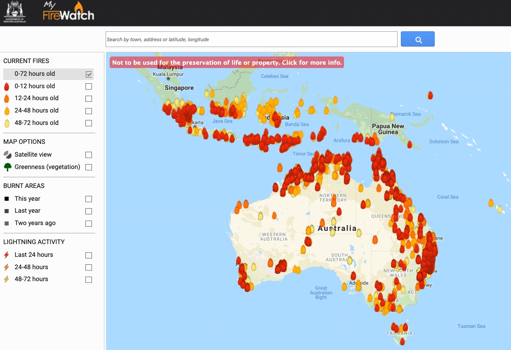The image size is (511, 350).
Task: Check the 12-24 hours old checkbox
Action: (89, 99)
